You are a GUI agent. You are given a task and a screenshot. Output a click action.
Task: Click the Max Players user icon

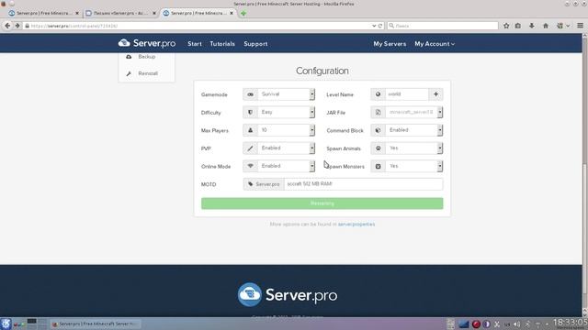251,130
